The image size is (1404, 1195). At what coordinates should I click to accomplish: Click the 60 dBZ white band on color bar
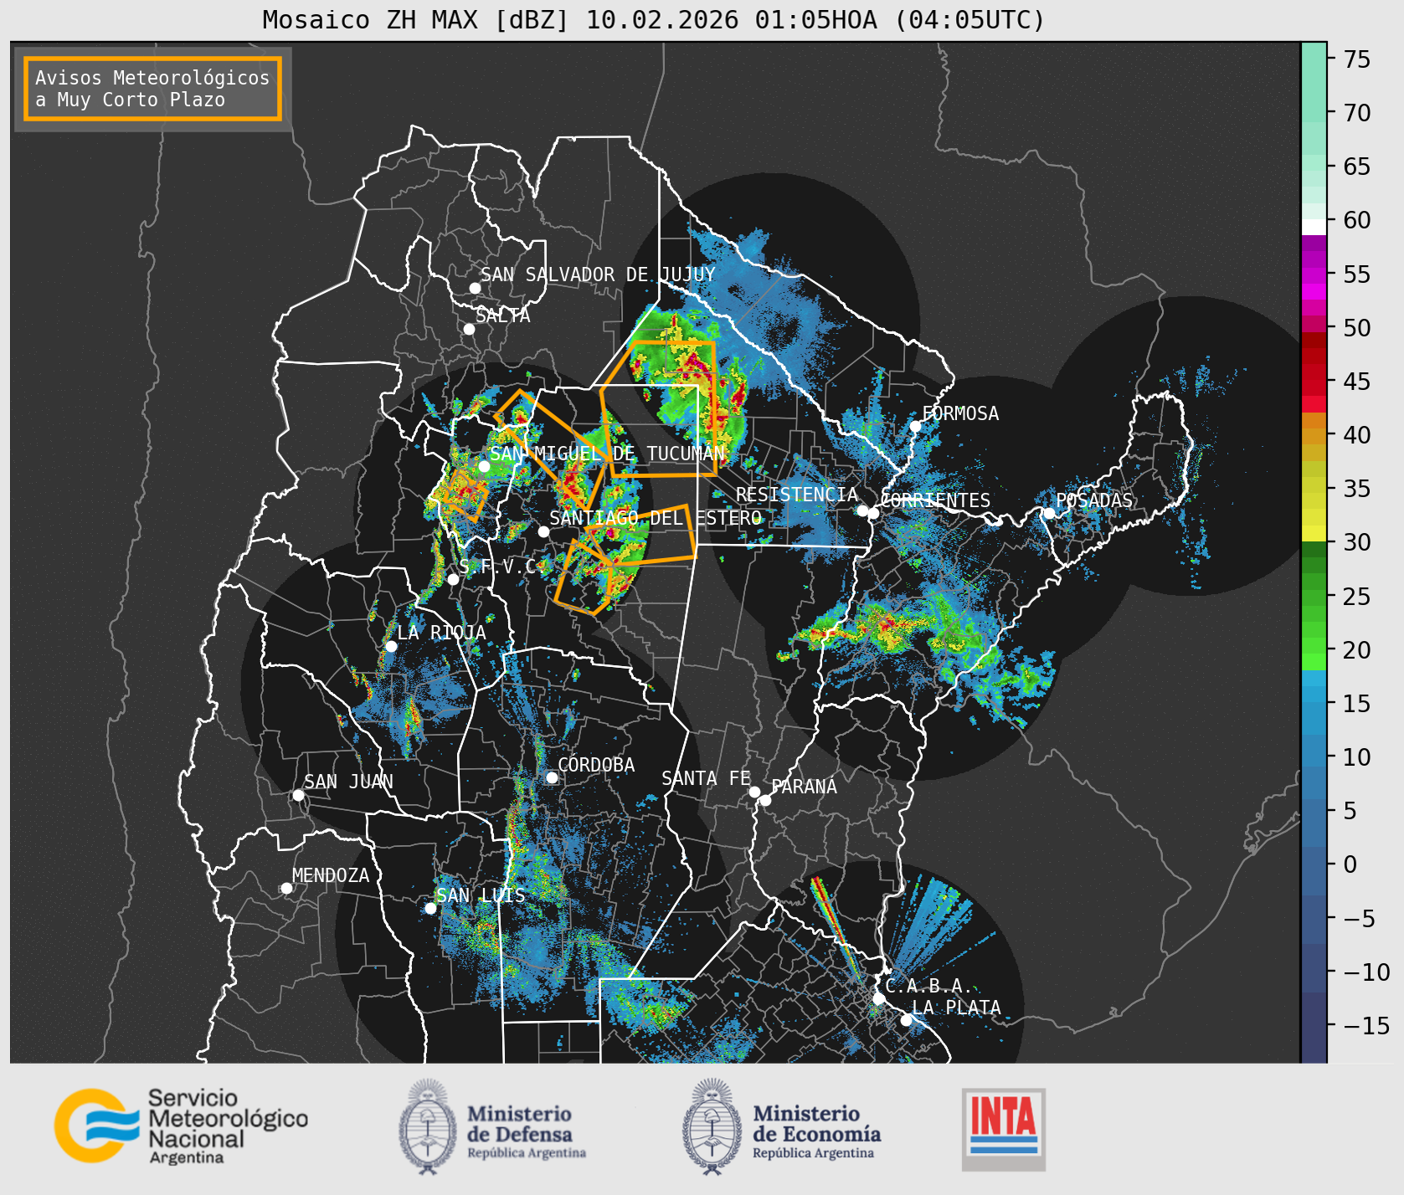pos(1314,226)
